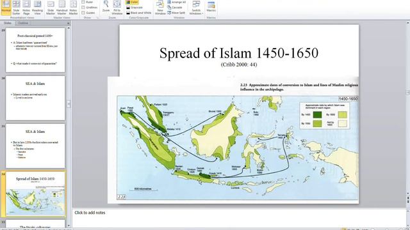This screenshot has height=230, width=410.
Task: Close the slides thumbnail pane
Action: (x=69, y=23)
